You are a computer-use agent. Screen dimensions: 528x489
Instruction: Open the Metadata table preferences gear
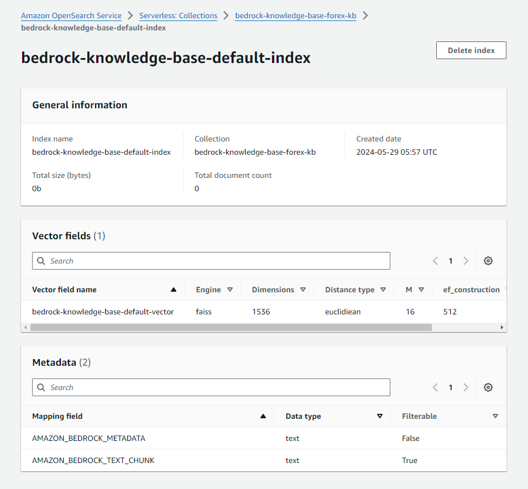(x=488, y=387)
